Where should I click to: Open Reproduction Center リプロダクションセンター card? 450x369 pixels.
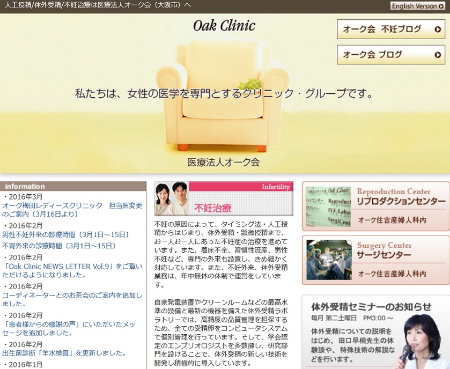[x=375, y=206]
